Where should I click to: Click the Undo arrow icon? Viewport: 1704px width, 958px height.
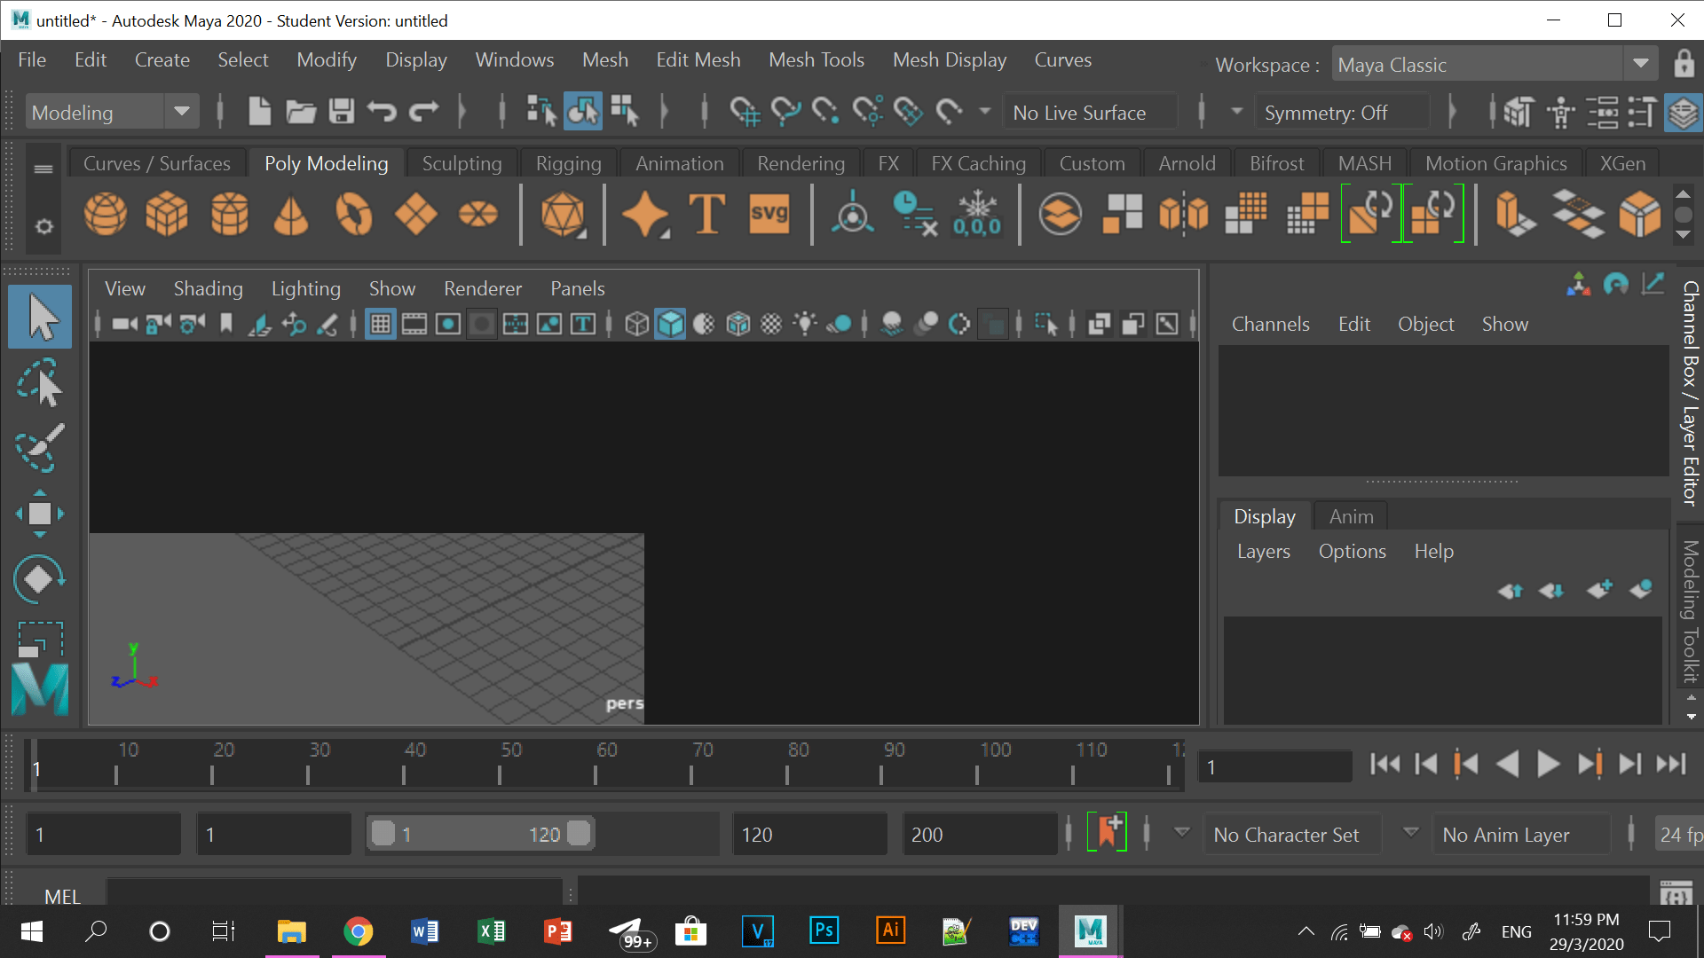coord(382,112)
